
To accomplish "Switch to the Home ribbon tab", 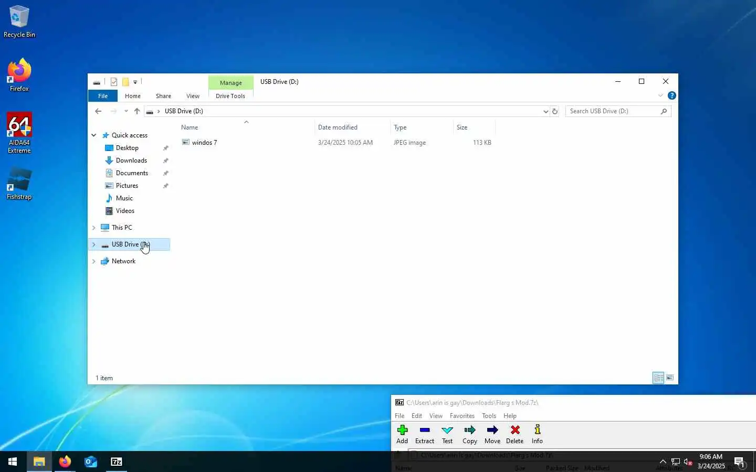I will point(133,96).
